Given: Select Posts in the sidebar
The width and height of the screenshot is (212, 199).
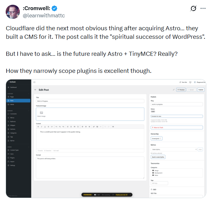Looking at the screenshot, I should coord(12,101).
